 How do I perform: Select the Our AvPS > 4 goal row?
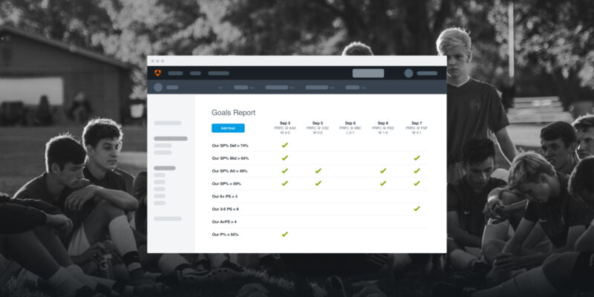pyautogui.click(x=224, y=221)
